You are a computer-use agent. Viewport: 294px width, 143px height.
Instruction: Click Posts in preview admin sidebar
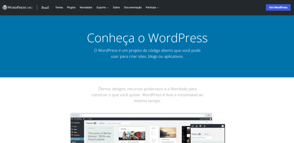pyautogui.click(x=74, y=127)
